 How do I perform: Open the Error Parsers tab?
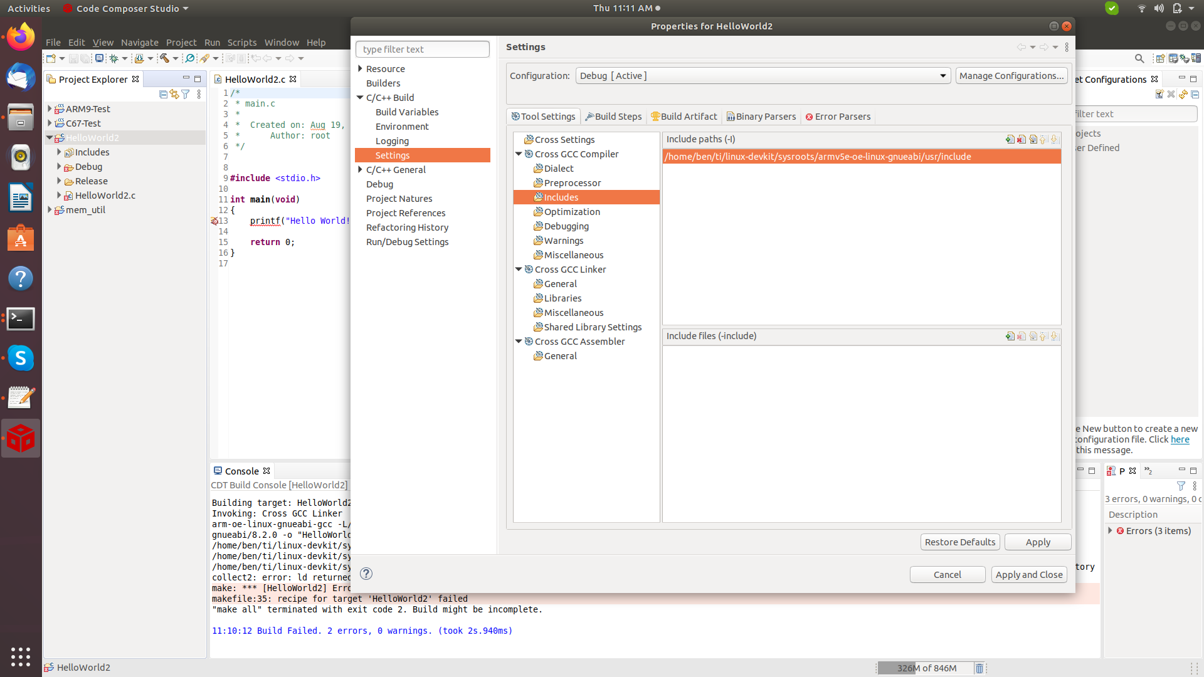coord(838,117)
